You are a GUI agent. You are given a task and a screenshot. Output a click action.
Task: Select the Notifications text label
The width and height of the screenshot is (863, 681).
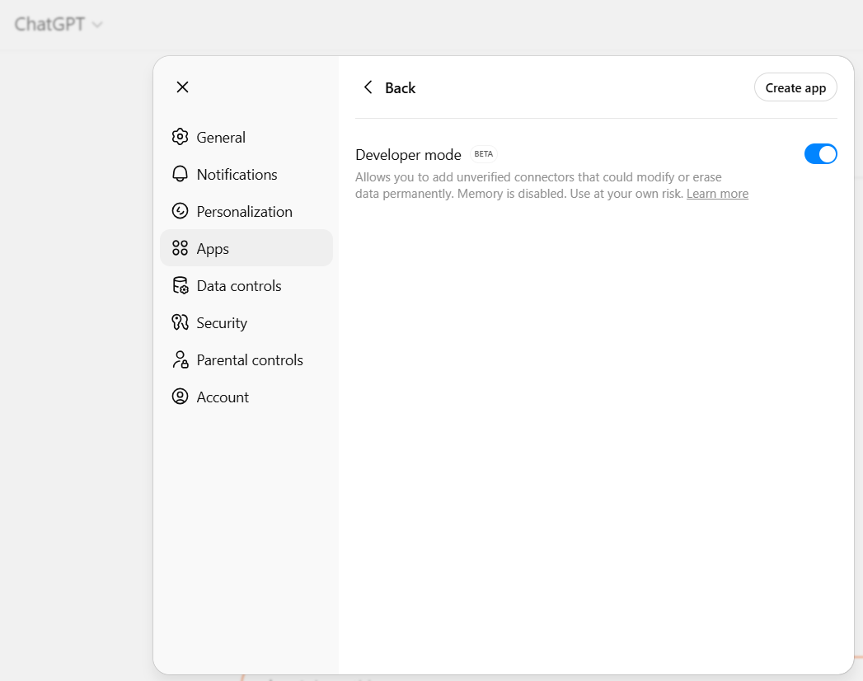(x=237, y=175)
